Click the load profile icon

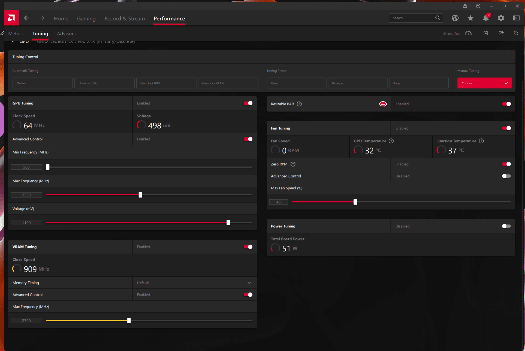486,33
